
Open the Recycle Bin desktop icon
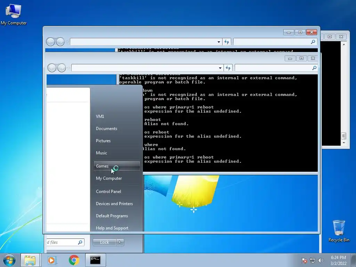click(x=339, y=231)
